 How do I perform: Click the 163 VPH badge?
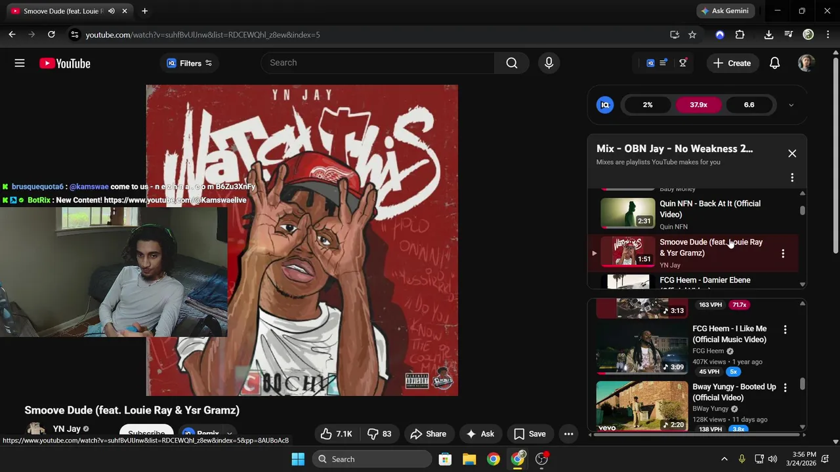710,305
